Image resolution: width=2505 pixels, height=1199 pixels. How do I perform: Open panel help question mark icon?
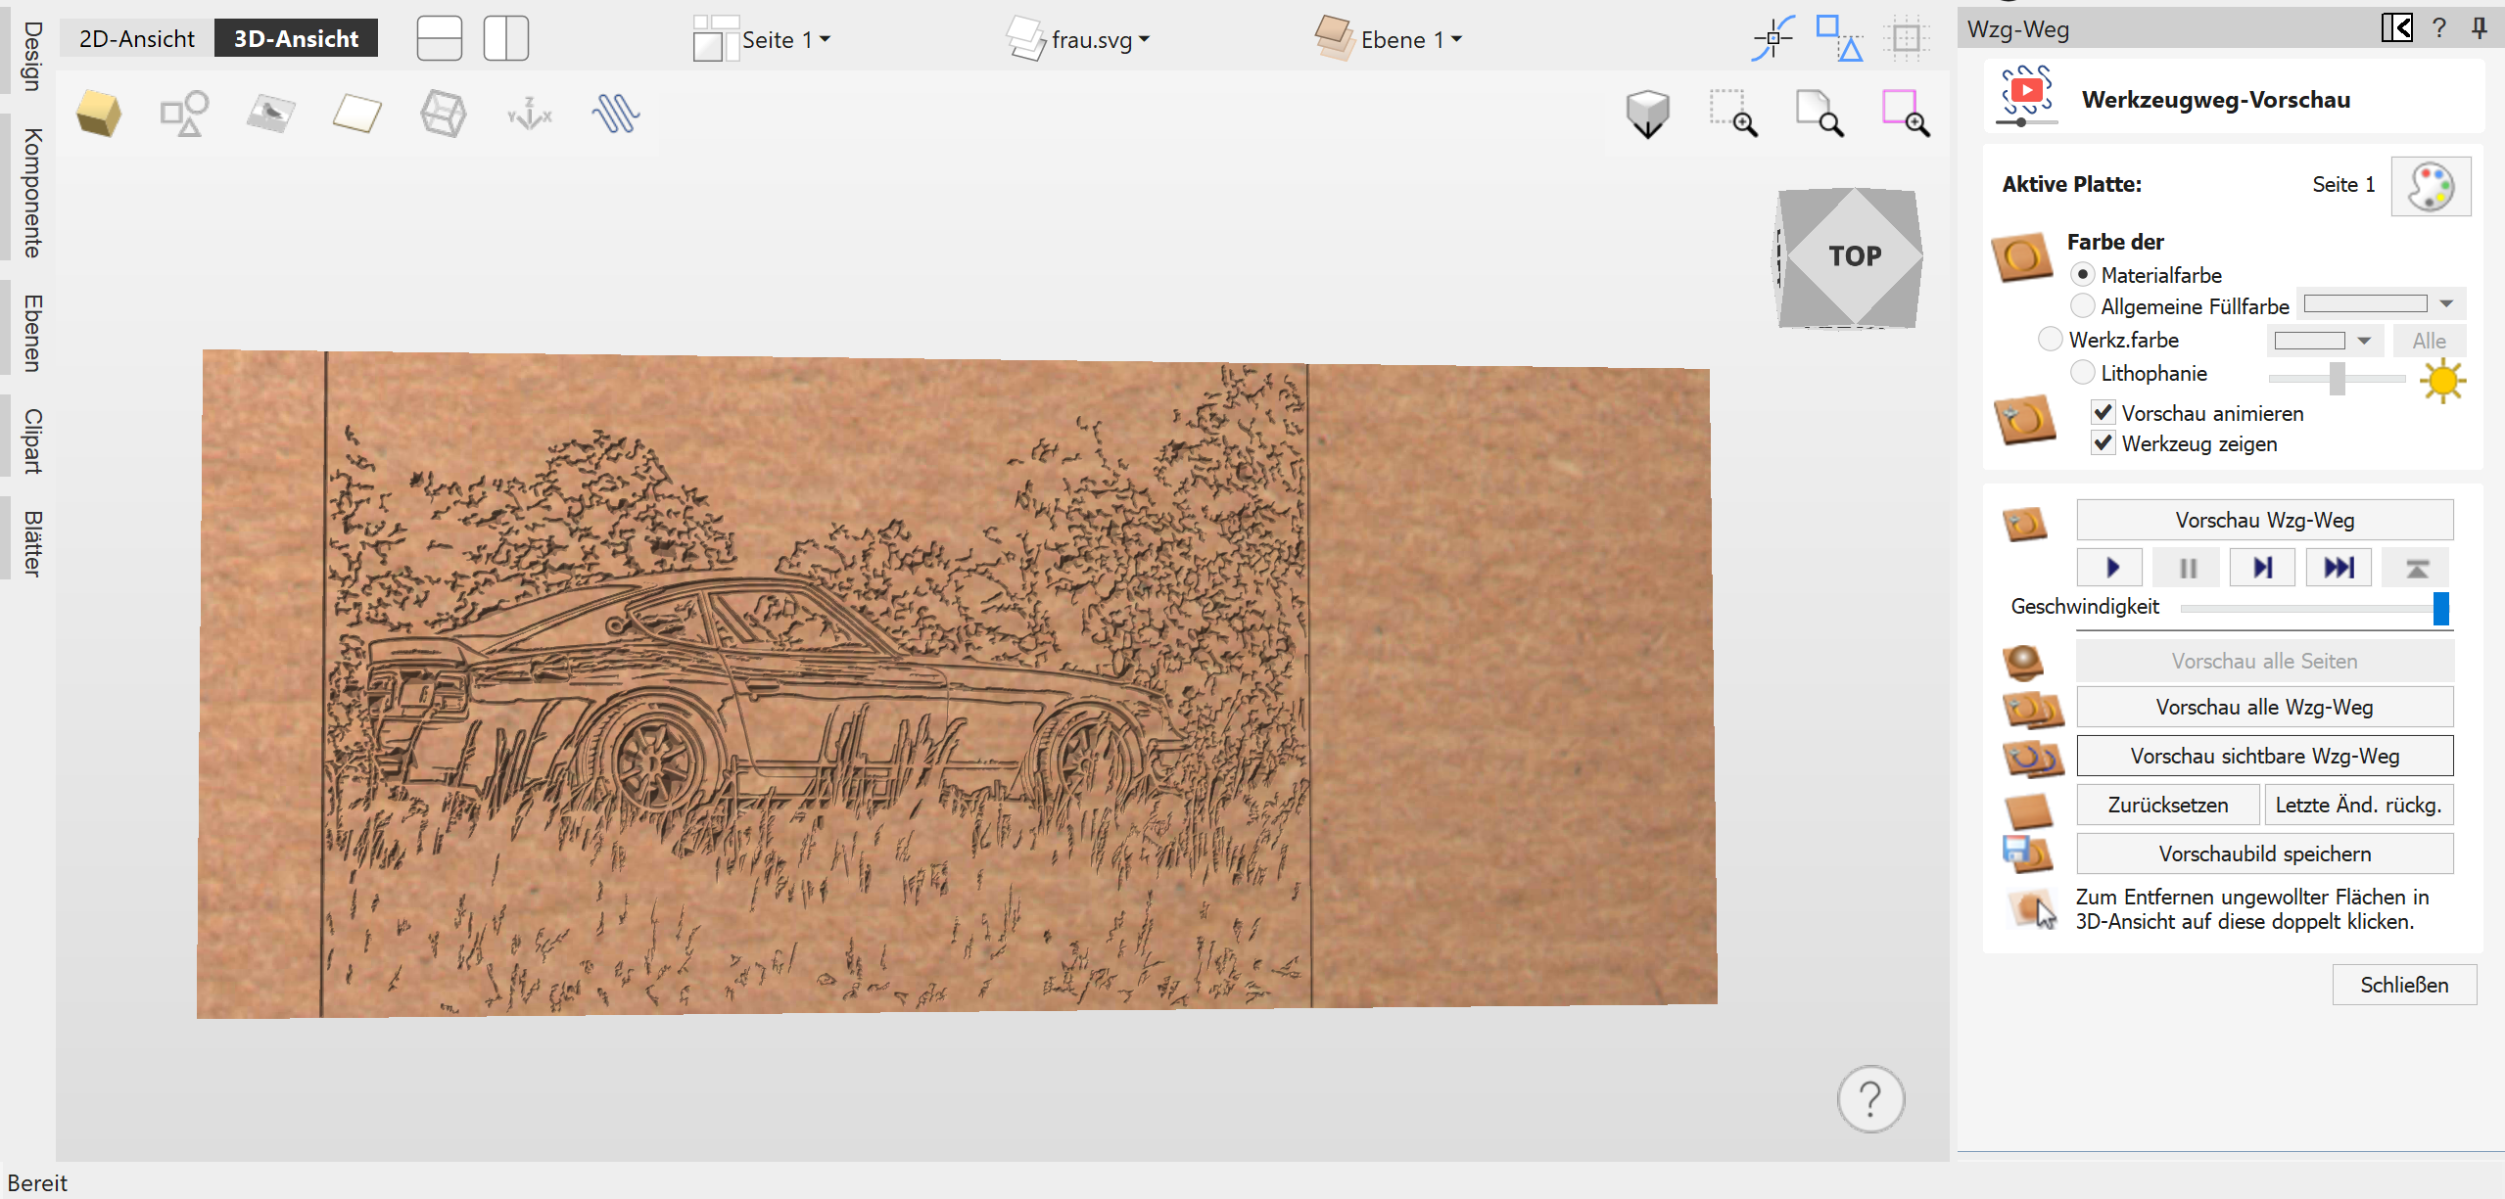[2439, 27]
